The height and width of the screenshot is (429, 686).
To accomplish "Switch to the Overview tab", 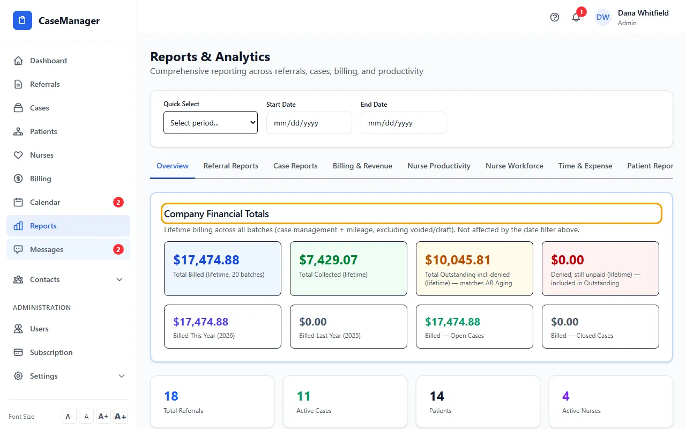I will 173,166.
